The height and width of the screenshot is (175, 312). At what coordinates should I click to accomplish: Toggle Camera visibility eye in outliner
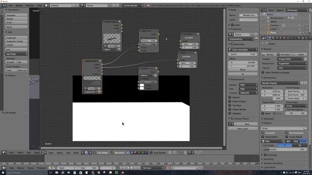(x=300, y=25)
